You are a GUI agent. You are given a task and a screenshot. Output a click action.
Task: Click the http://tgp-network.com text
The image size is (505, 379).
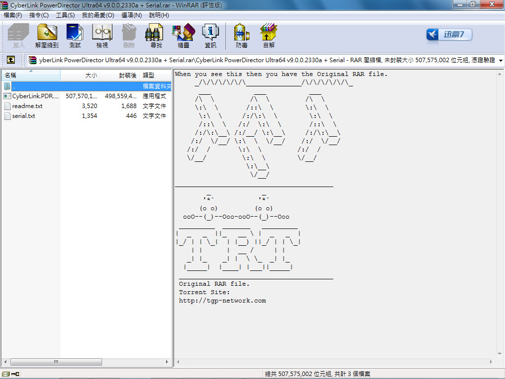(x=222, y=301)
